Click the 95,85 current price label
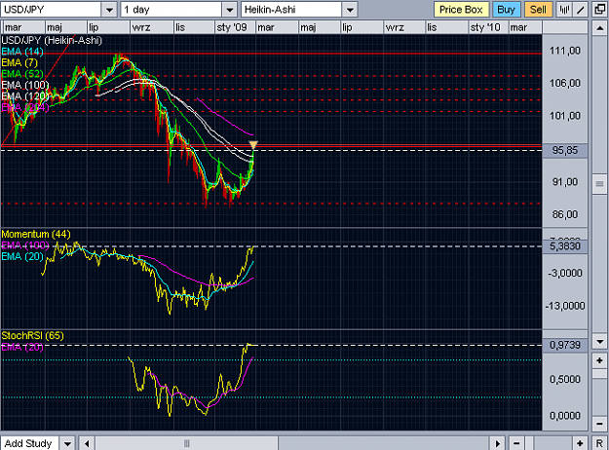Image resolution: width=609 pixels, height=450 pixels. pyautogui.click(x=565, y=150)
